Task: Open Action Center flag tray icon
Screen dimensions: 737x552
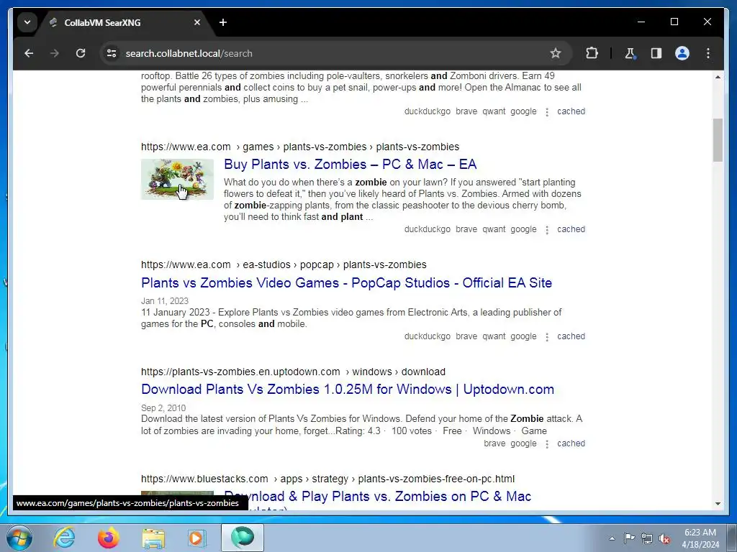Action: pos(629,538)
